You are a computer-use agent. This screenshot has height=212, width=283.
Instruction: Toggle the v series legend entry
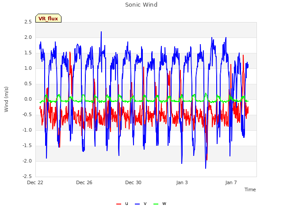click(141, 204)
